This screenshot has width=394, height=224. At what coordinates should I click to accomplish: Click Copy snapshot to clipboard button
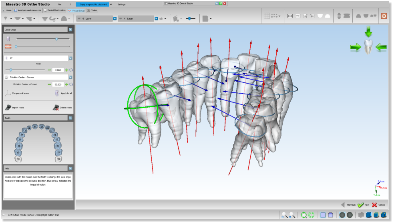pos(92,4)
